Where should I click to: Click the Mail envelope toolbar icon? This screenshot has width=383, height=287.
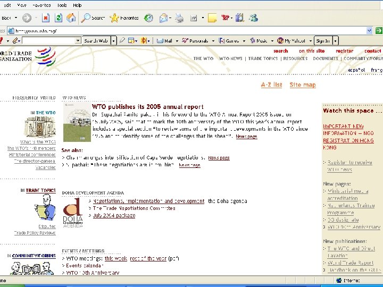coord(163,18)
